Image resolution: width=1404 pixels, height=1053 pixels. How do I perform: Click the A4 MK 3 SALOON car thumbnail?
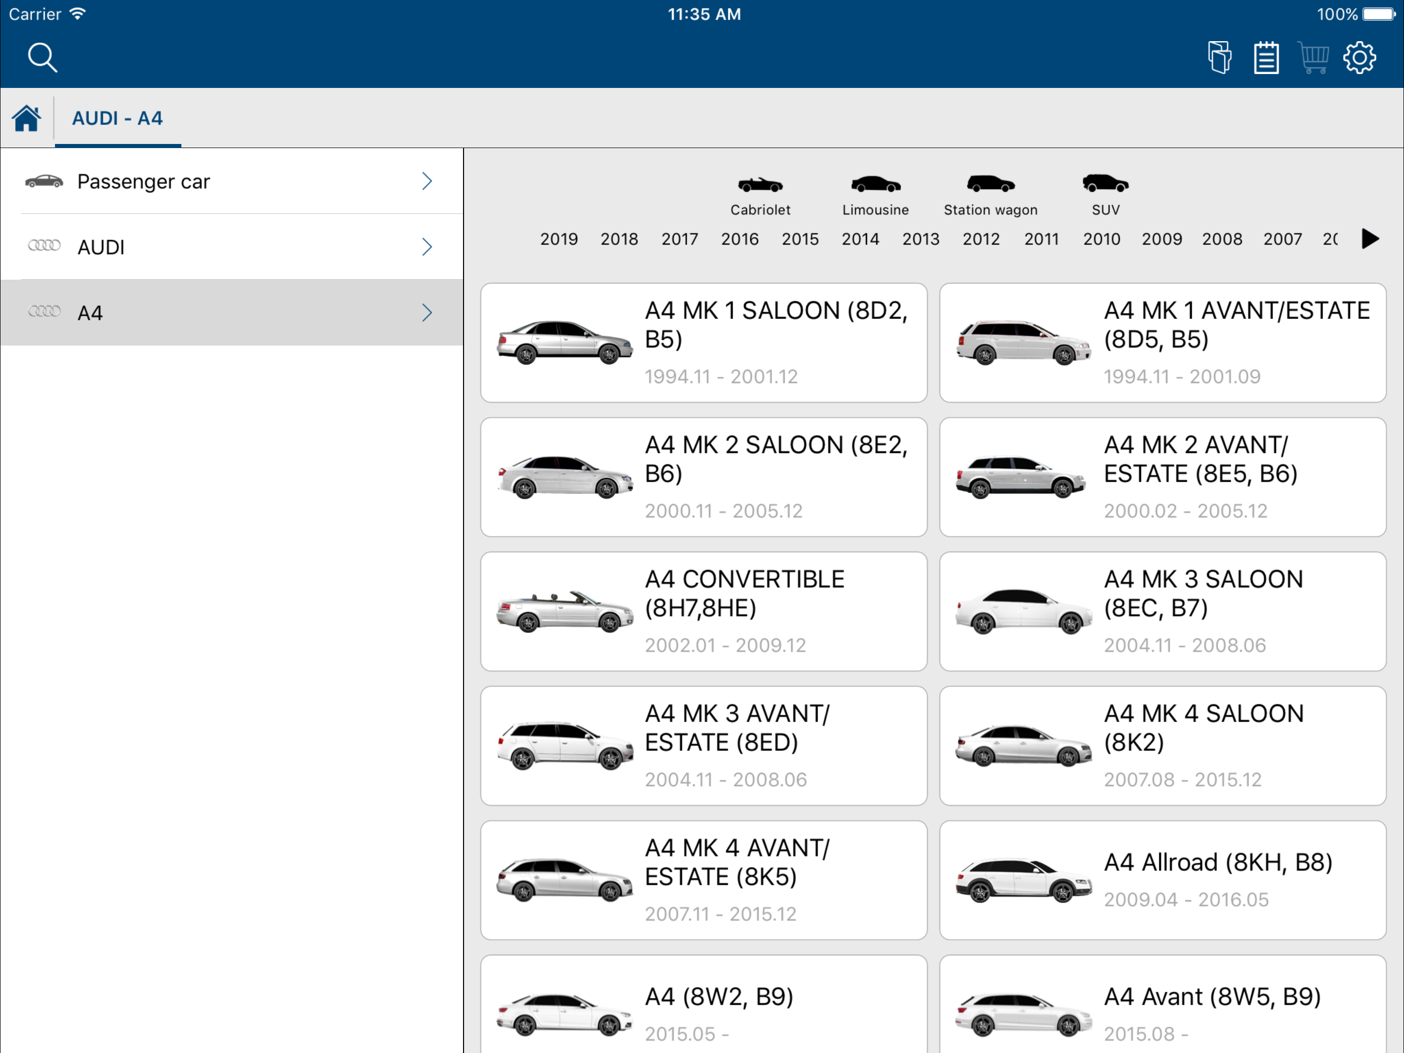pyautogui.click(x=1023, y=612)
